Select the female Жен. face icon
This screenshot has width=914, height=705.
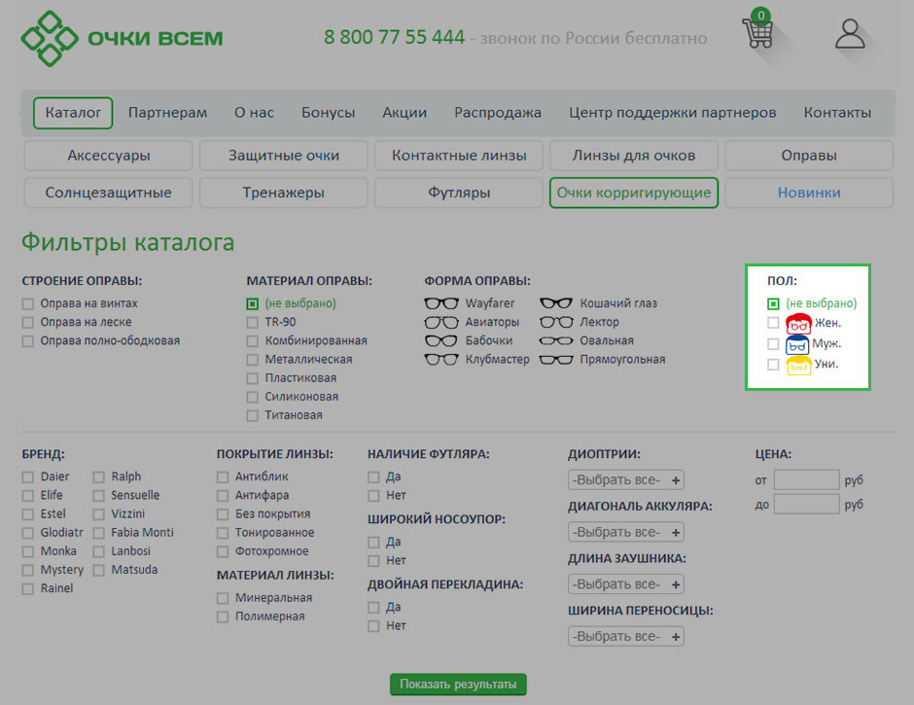(798, 324)
